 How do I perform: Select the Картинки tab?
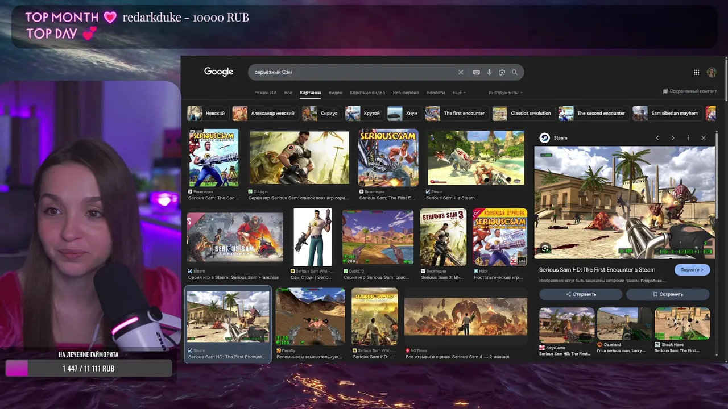311,93
